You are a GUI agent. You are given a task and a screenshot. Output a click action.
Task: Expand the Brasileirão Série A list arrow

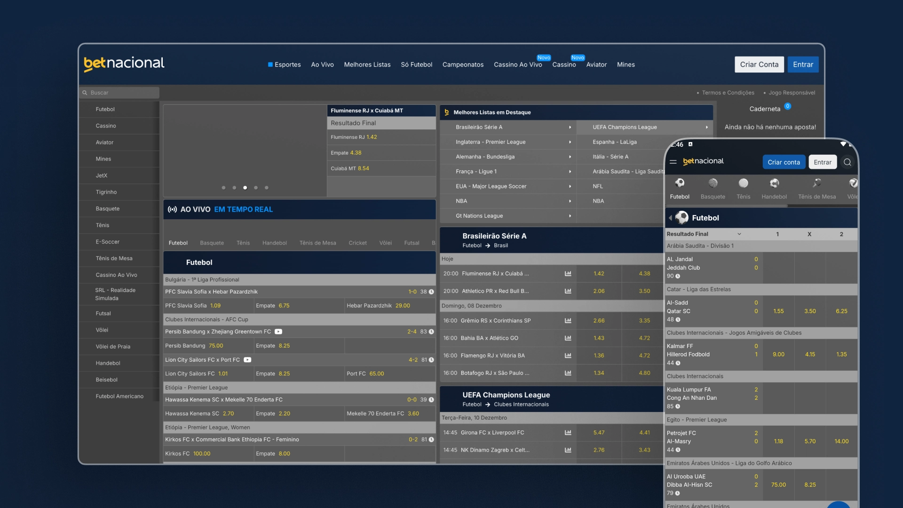(x=570, y=127)
